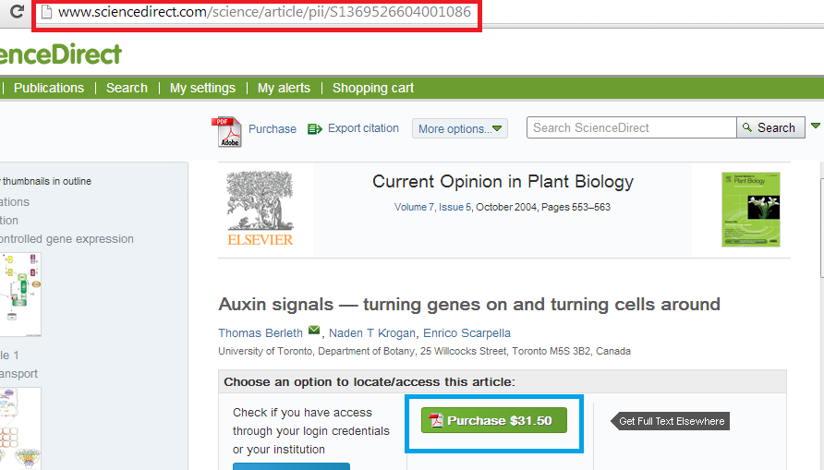Click the Purchase $31.50 button
The width and height of the screenshot is (824, 470).
pos(494,421)
